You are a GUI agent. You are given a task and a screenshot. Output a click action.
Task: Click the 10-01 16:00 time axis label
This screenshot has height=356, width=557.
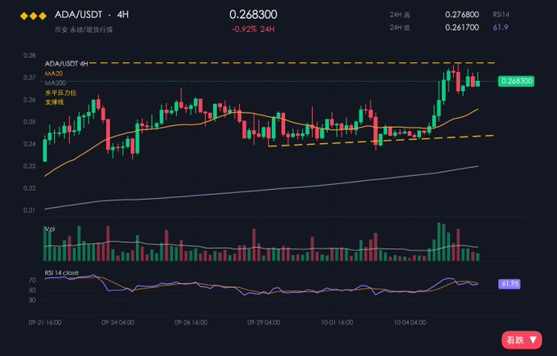[x=337, y=322]
